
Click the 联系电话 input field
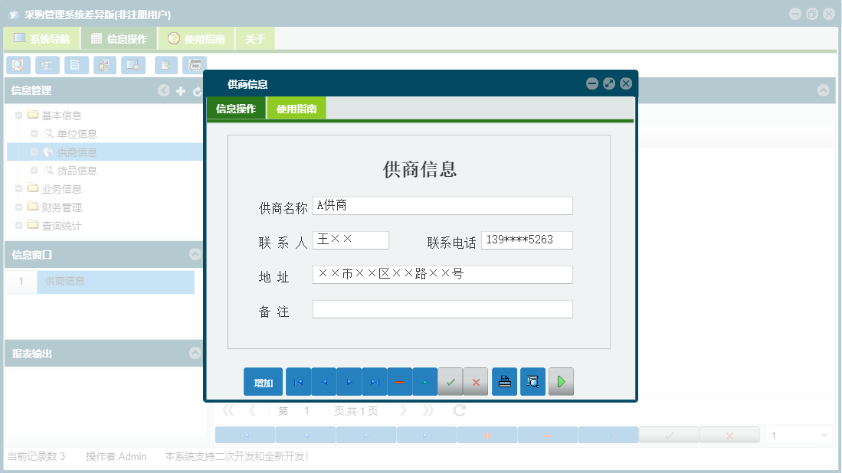coord(526,240)
